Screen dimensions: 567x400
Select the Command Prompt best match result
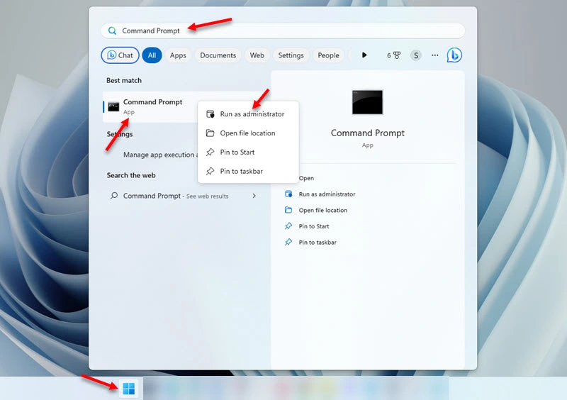(151, 107)
